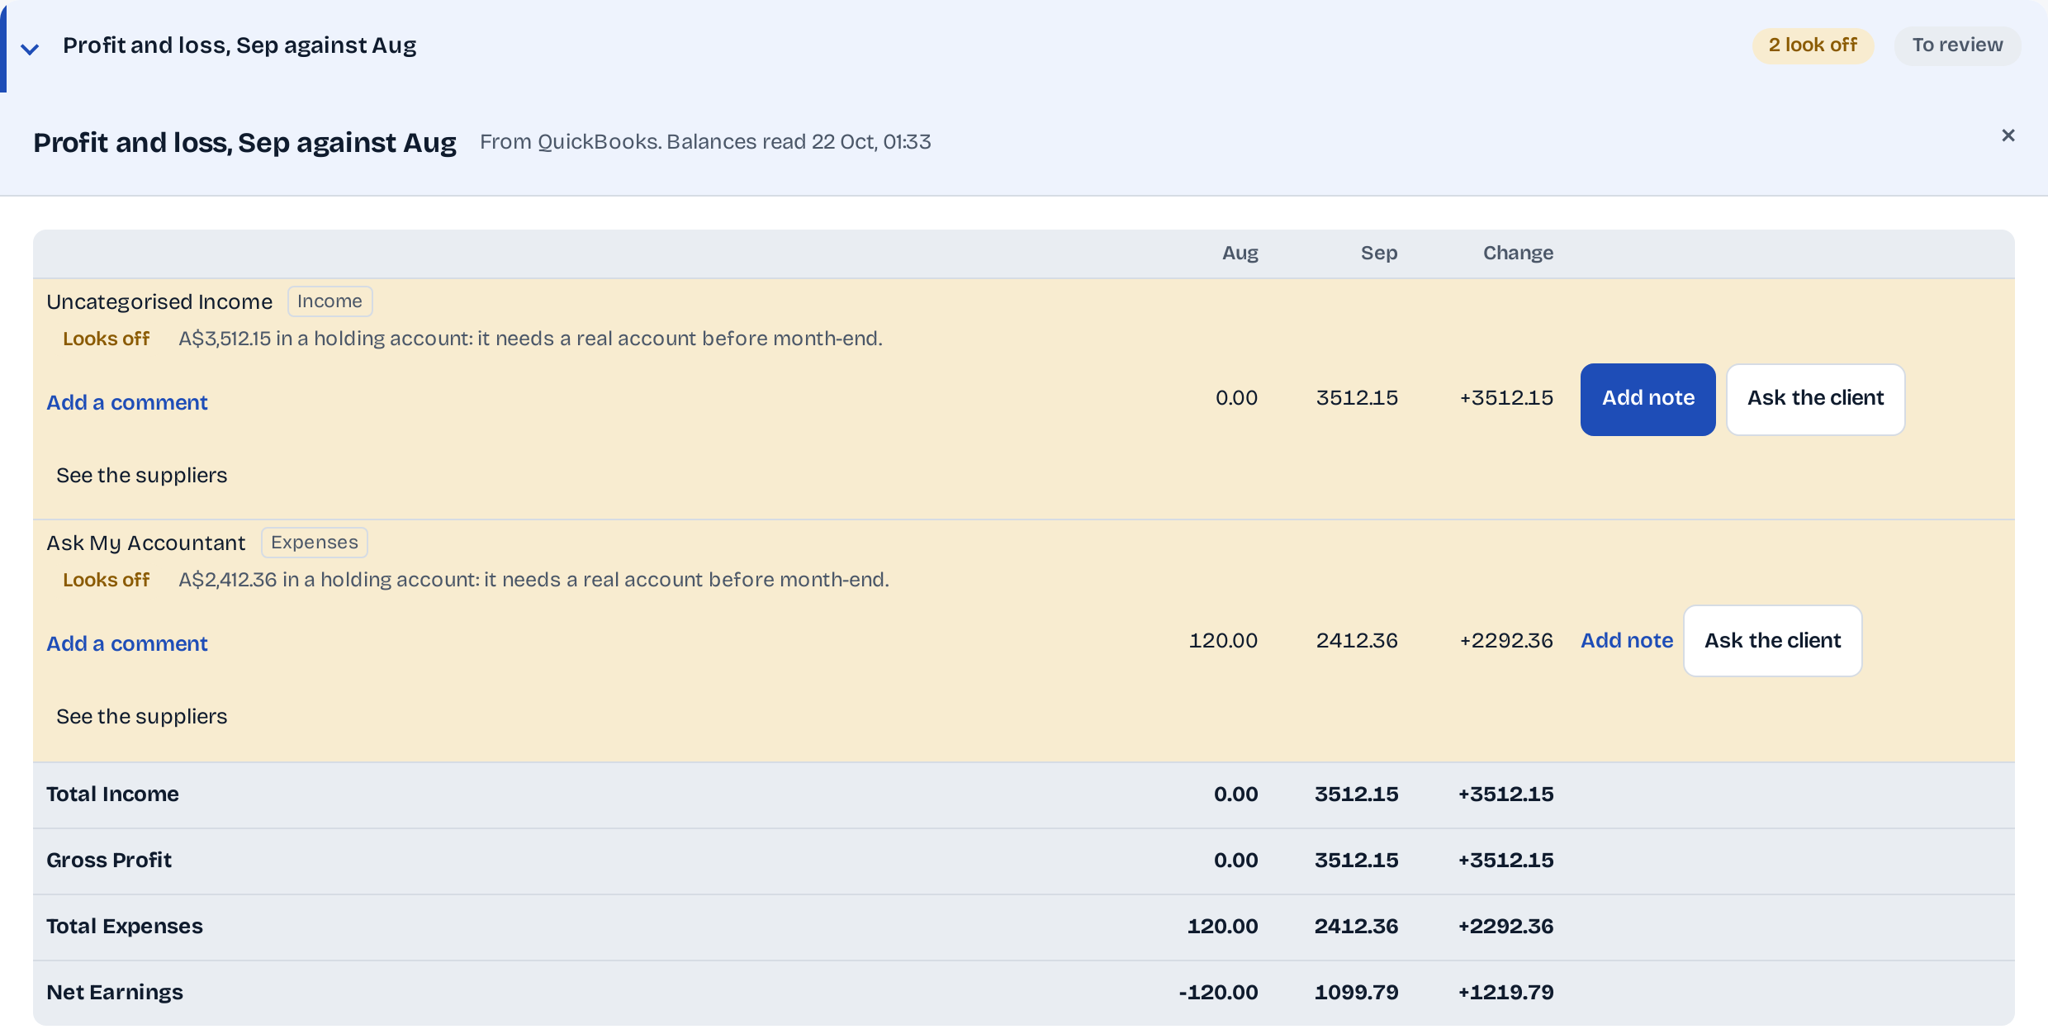The image size is (2048, 1034).
Task: See the suppliers for Ask My Accountant
Action: tap(141, 716)
